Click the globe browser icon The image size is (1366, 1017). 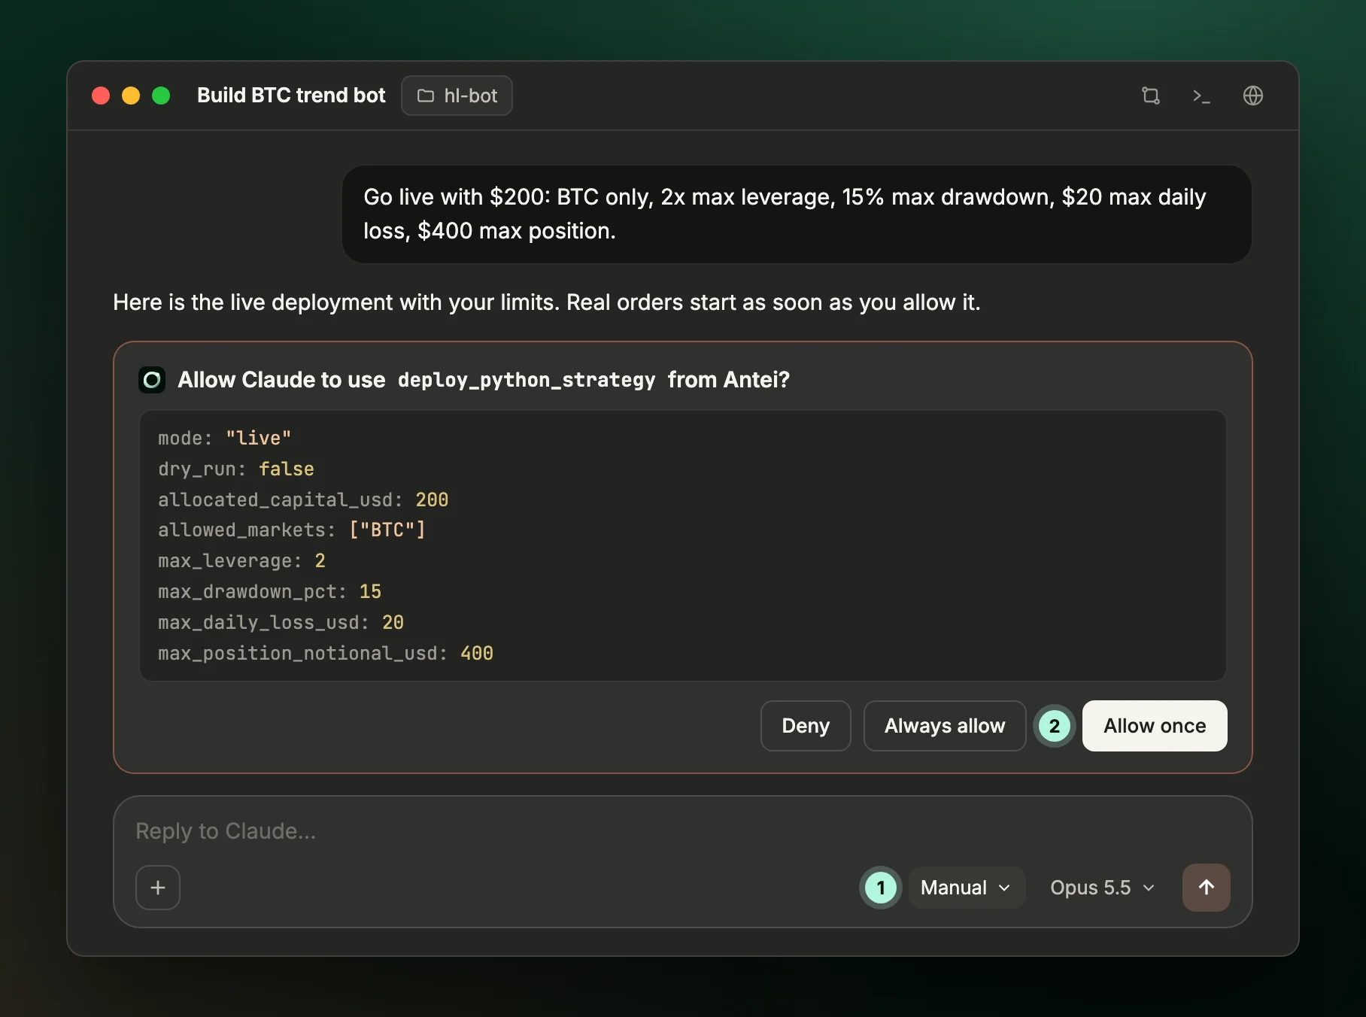click(x=1252, y=96)
